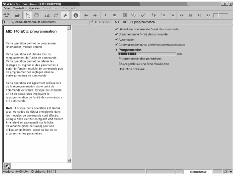Click the back arrow navigation icon
This screenshot has height=176, width=235.
coord(86,15)
